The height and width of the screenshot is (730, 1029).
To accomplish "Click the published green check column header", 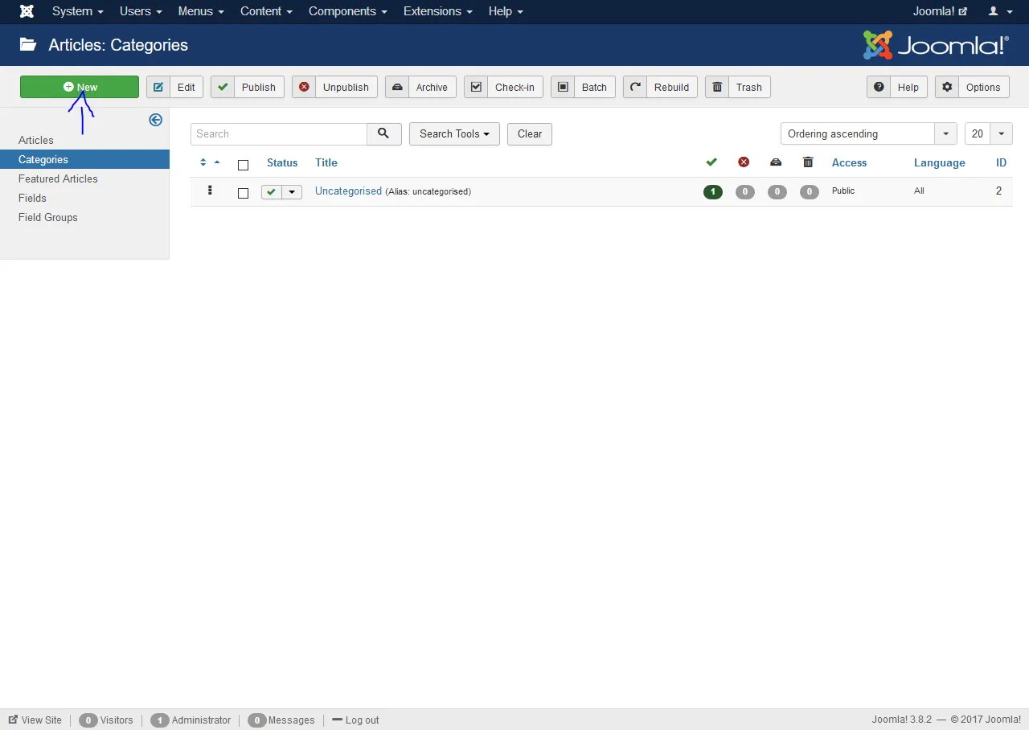I will 711,162.
